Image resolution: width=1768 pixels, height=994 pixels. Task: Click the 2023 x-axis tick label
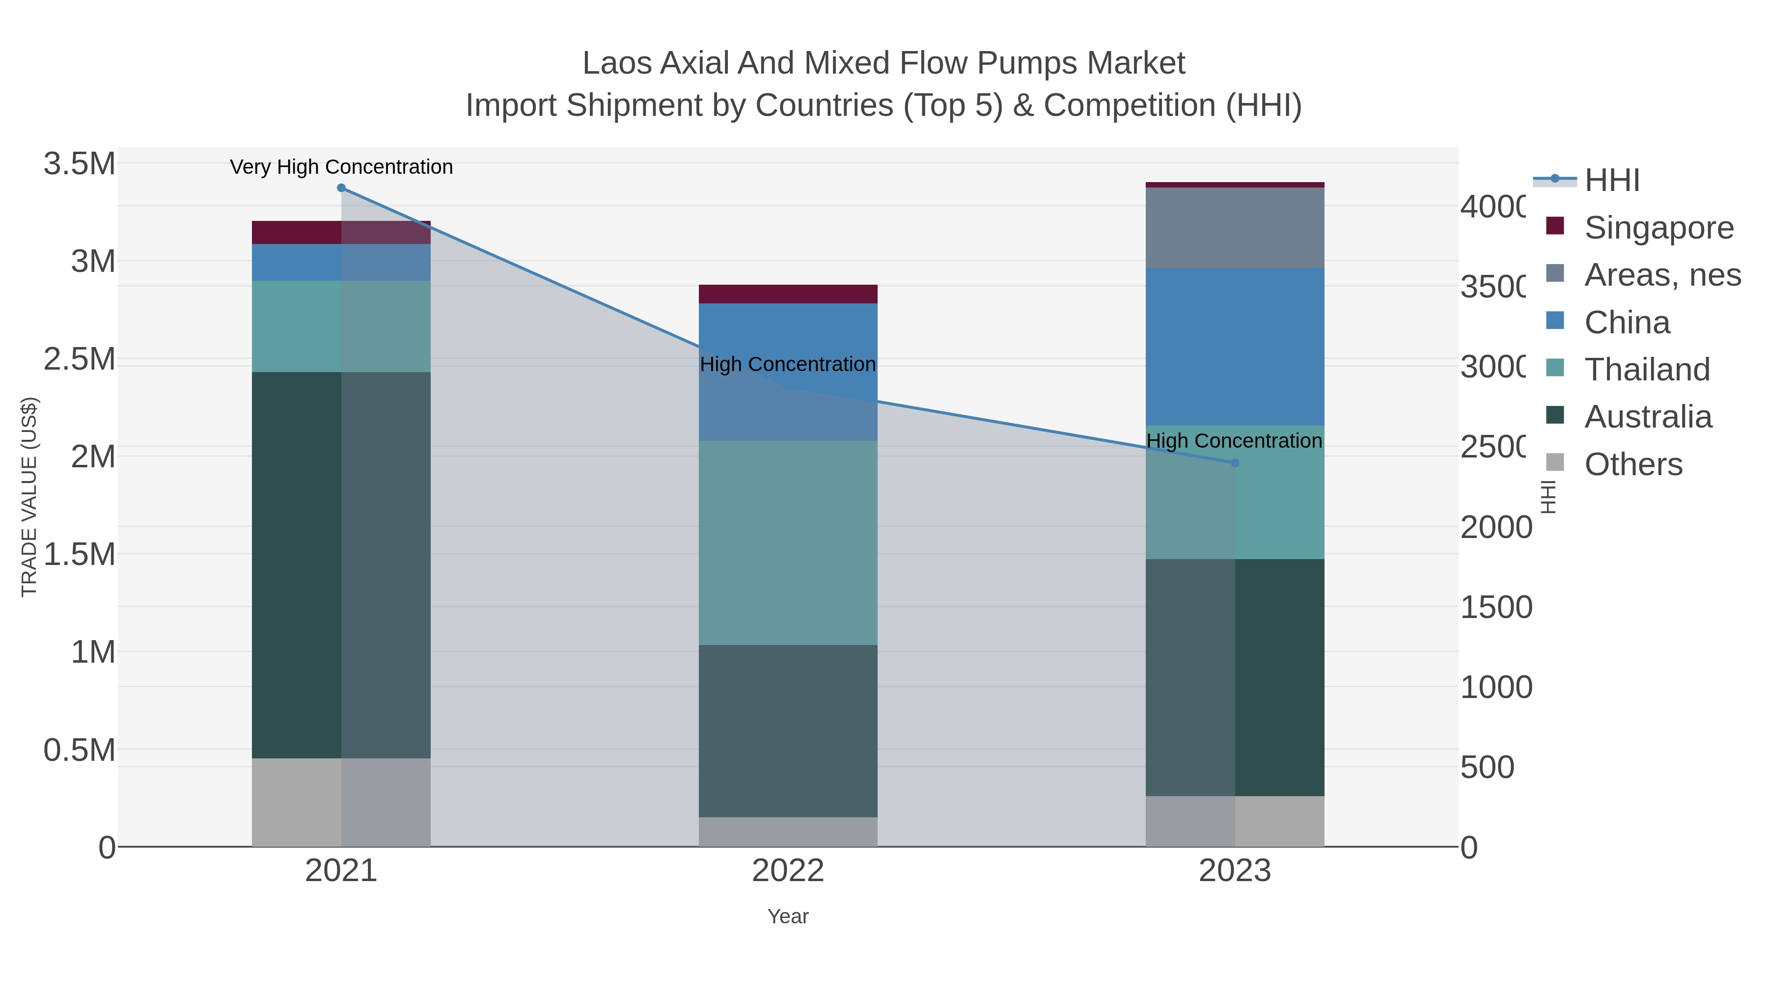tap(1235, 871)
